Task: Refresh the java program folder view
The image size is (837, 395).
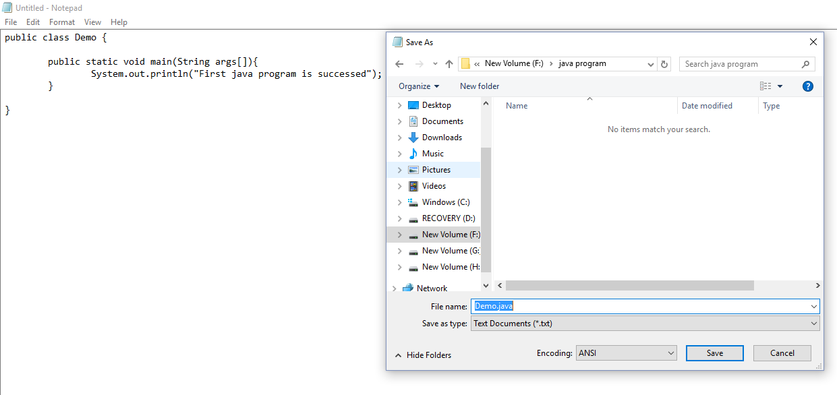Action: tap(664, 63)
